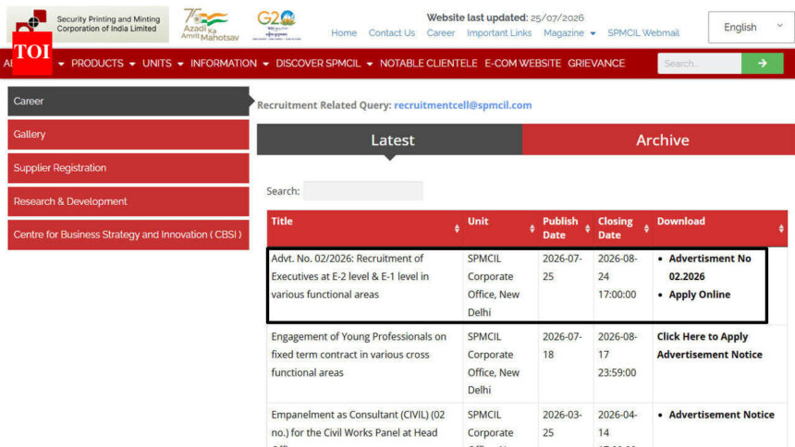Click the site search input field

click(700, 64)
